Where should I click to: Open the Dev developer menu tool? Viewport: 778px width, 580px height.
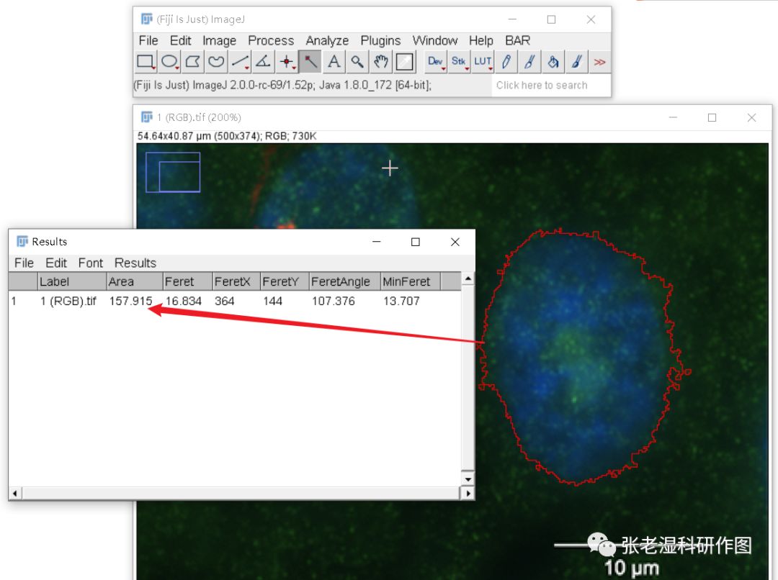tap(435, 62)
